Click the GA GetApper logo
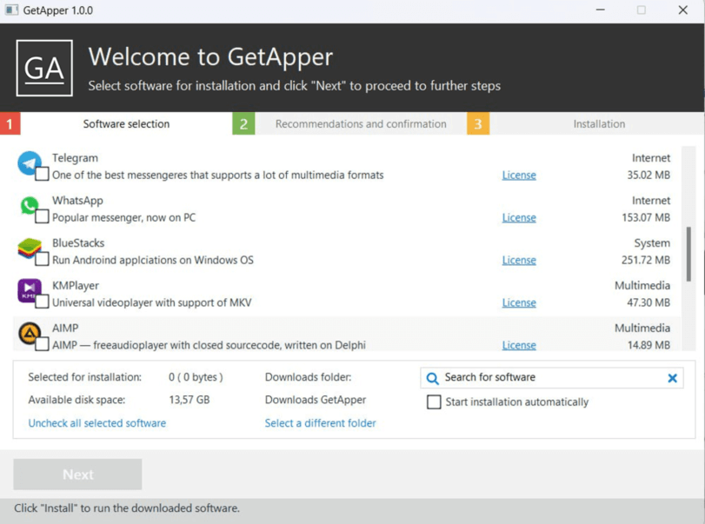Screen dimensions: 705x524 pos(44,68)
